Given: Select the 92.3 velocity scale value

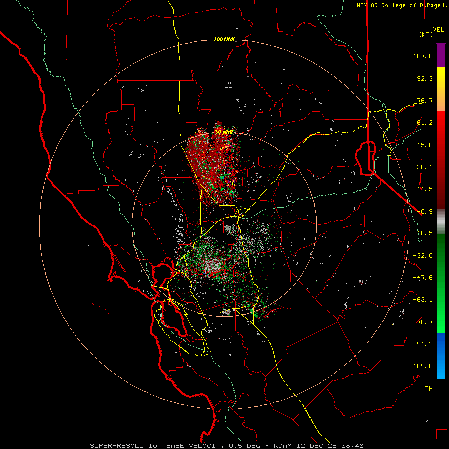Looking at the screenshot, I should coord(425,78).
